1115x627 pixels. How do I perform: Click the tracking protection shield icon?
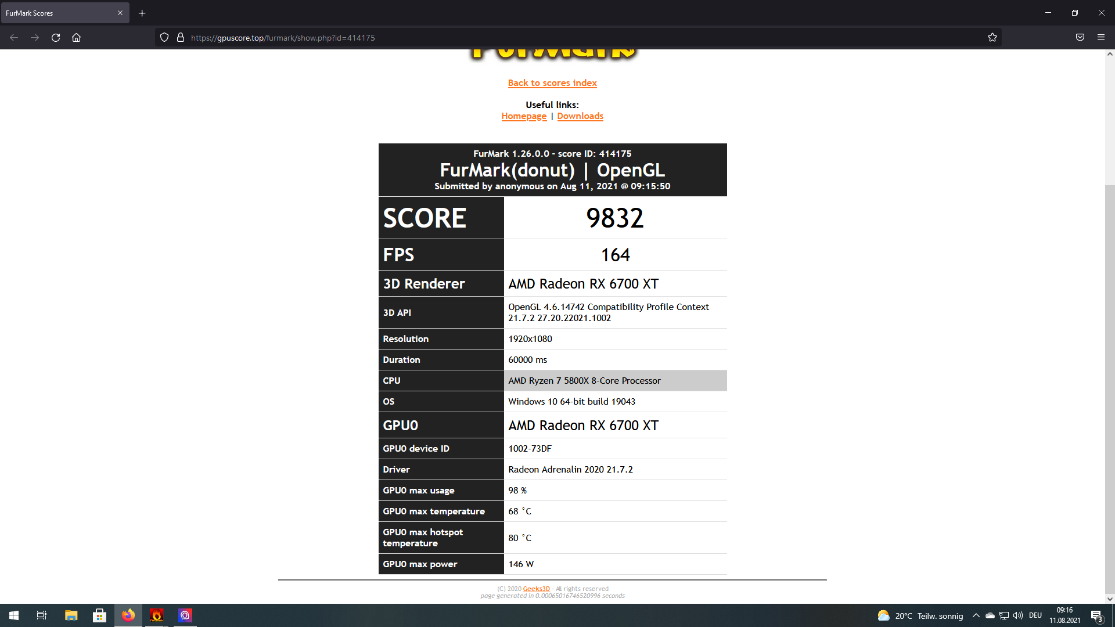coord(164,38)
